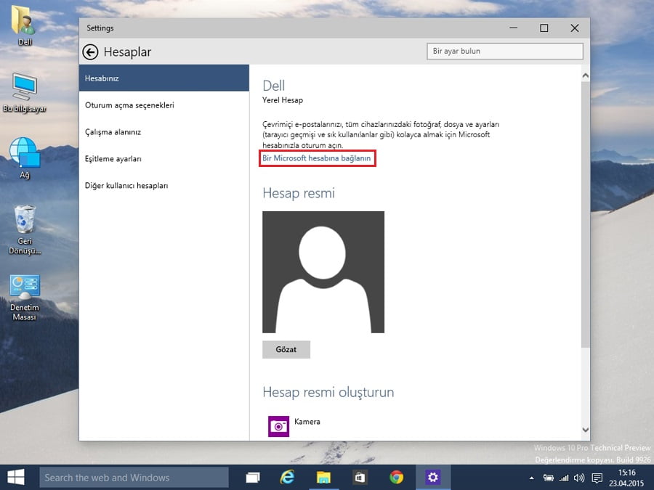The image size is (654, 490).
Task: Click the network signal icon in the tray
Action: 562,479
